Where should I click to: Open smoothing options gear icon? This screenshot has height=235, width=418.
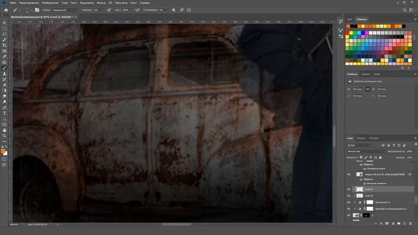click(x=174, y=10)
